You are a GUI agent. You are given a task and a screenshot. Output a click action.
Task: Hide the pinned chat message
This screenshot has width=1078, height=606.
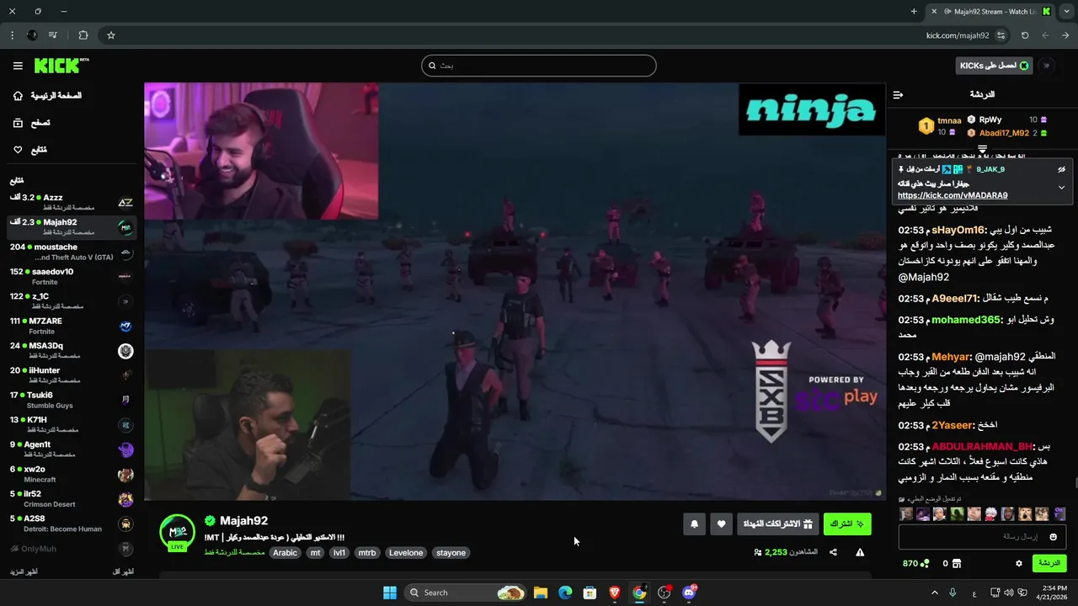(x=1061, y=169)
